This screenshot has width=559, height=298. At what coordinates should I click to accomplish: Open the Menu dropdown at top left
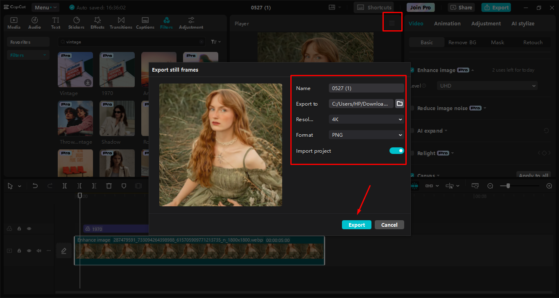pyautogui.click(x=45, y=7)
